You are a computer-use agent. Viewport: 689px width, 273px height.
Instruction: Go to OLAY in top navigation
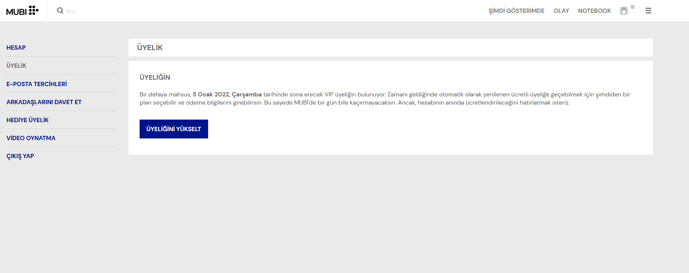click(561, 11)
